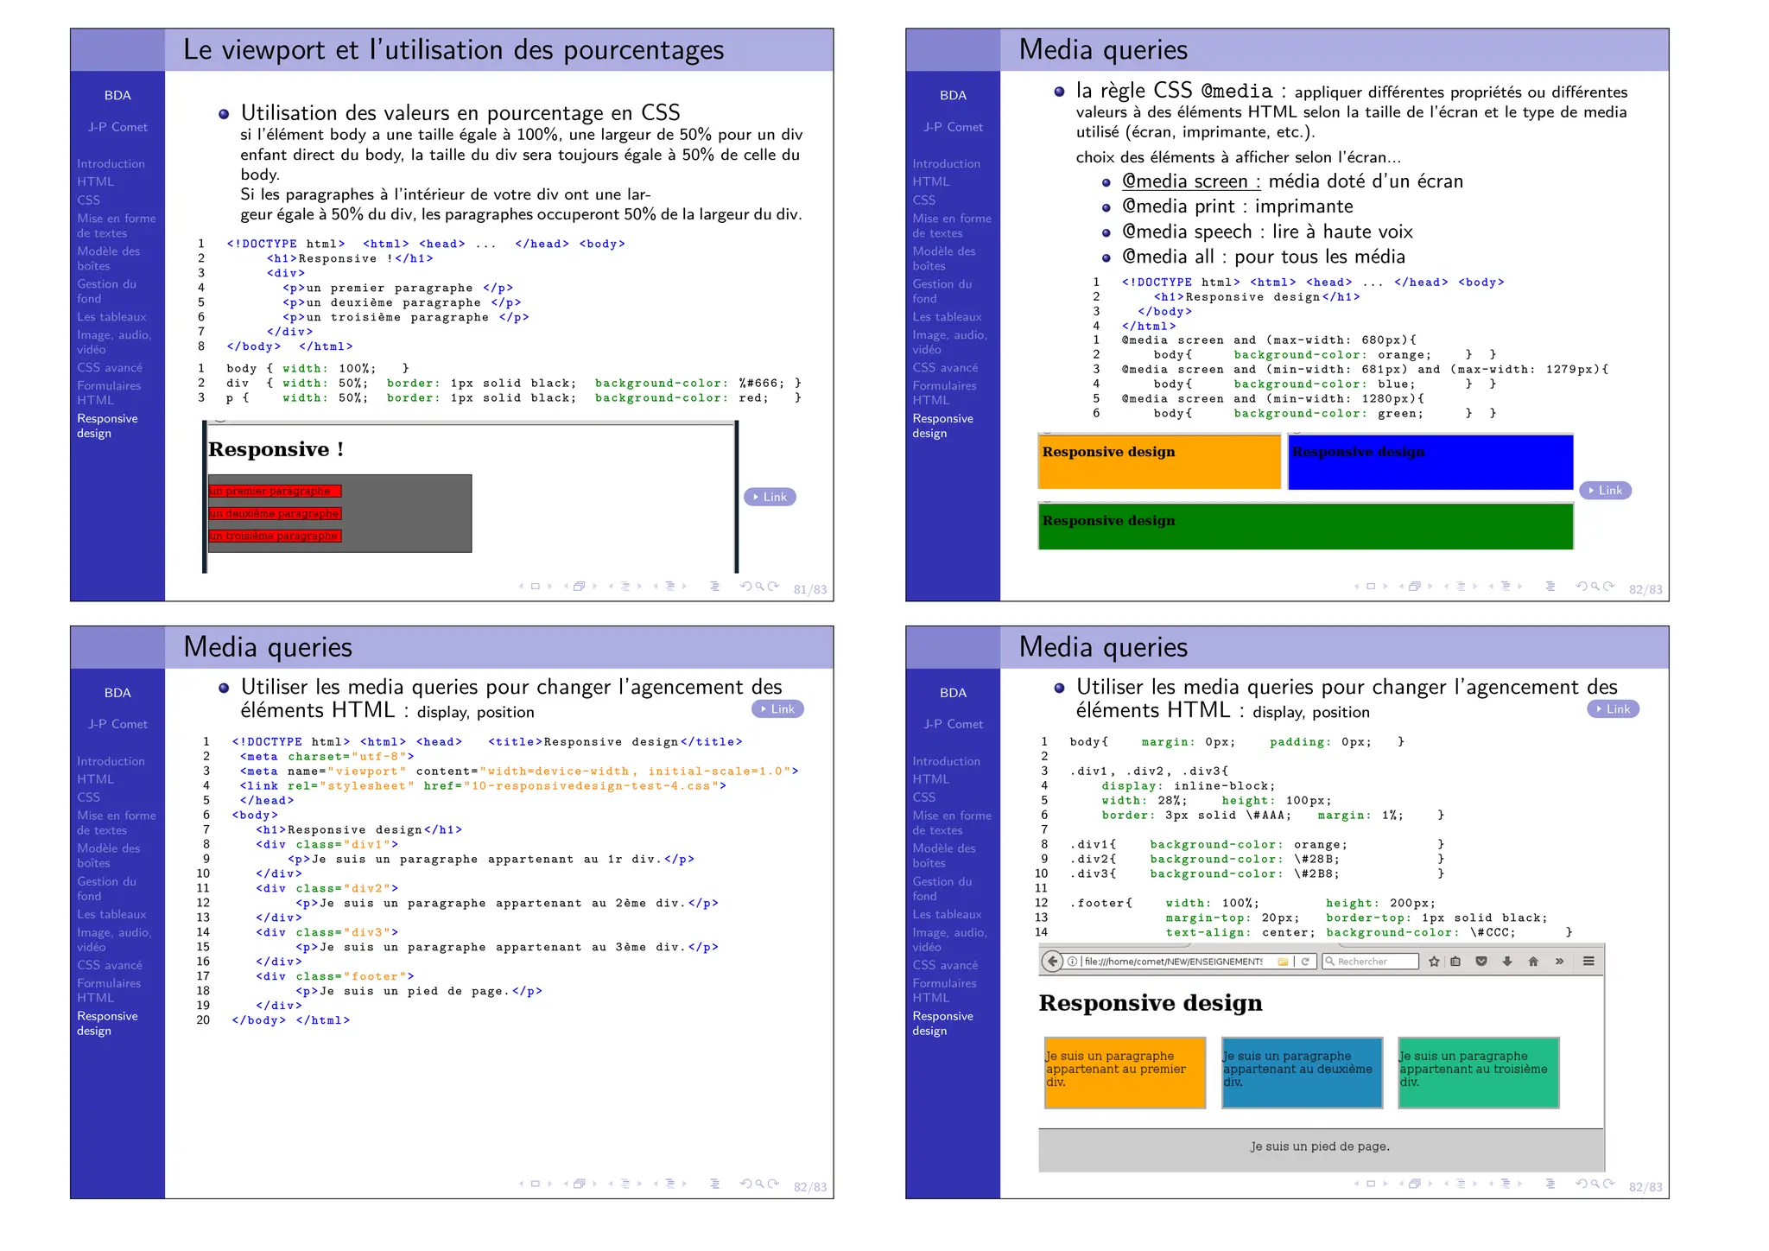Open the Firefox hamburger menu

pyautogui.click(x=1588, y=961)
